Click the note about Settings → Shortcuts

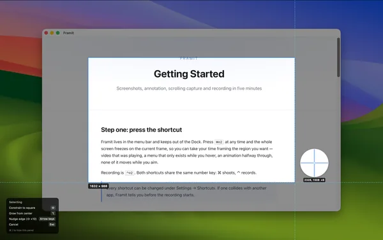pos(186,192)
